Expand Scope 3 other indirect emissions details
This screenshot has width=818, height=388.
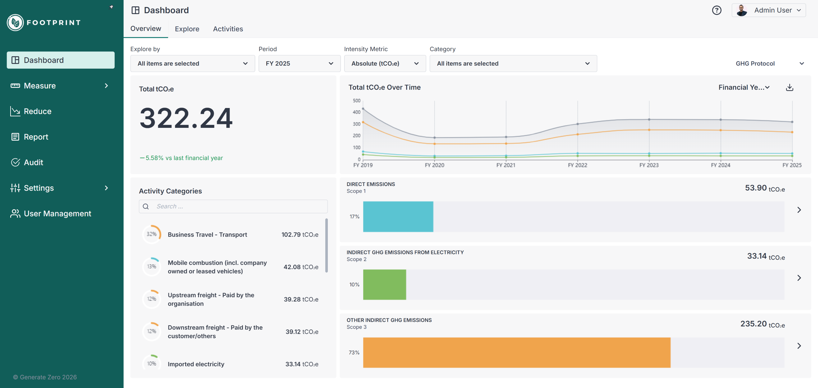799,346
